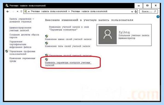Click the search magnifier icon
The width and height of the screenshot is (164, 105).
pos(155,11)
